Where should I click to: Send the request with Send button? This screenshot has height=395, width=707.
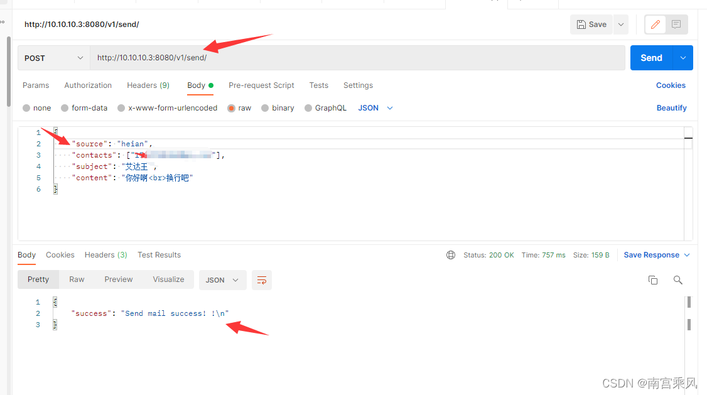[x=651, y=58]
